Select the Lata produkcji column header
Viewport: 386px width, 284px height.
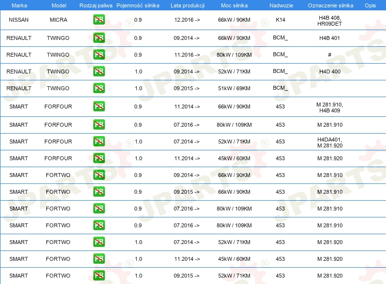point(187,5)
